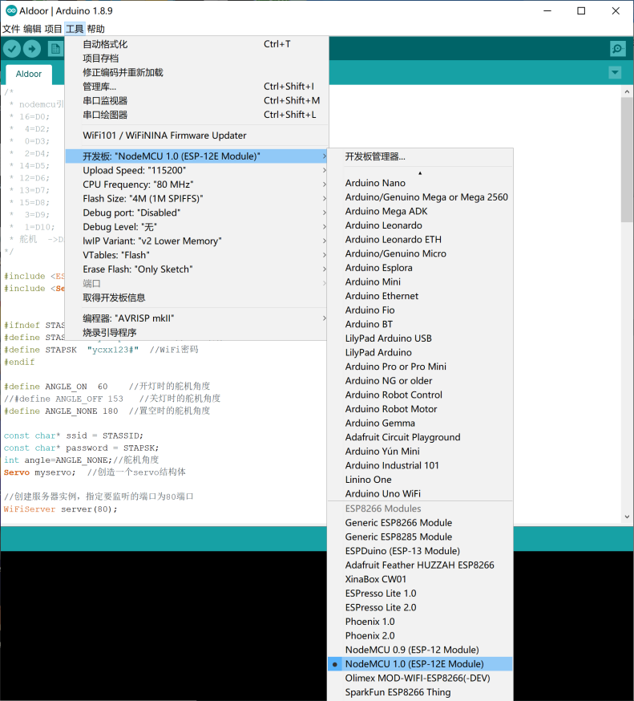Click 取得开发板信息 menu entry
This screenshot has width=634, height=701.
[x=197, y=298]
